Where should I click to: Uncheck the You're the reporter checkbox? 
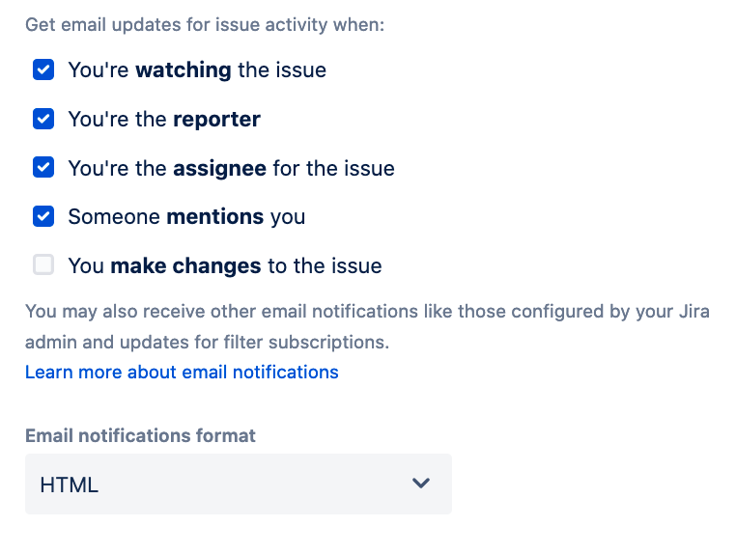(43, 119)
